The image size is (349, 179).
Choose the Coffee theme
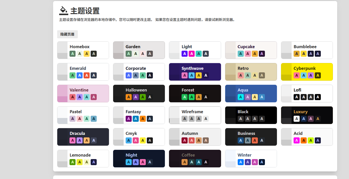(x=195, y=159)
